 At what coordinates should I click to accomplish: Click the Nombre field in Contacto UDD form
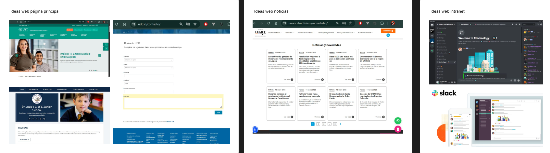coord(149,76)
